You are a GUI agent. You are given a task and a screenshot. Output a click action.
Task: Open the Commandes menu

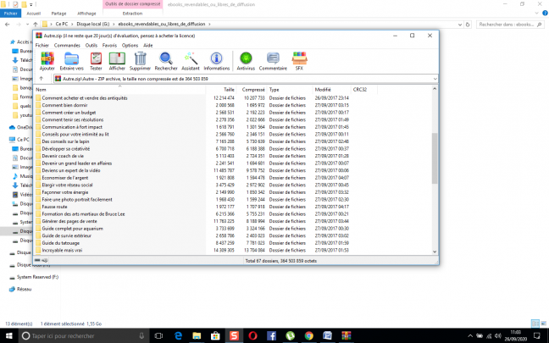click(75, 45)
